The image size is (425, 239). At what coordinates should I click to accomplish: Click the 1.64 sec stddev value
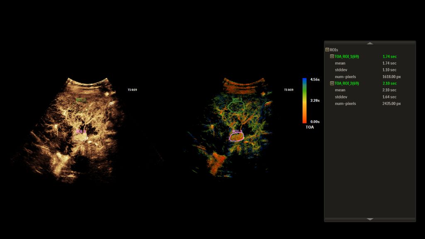(x=389, y=97)
